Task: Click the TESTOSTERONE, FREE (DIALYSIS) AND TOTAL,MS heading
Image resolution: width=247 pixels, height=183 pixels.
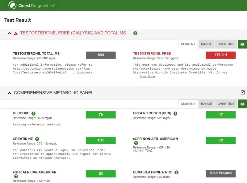Action: click(x=73, y=33)
